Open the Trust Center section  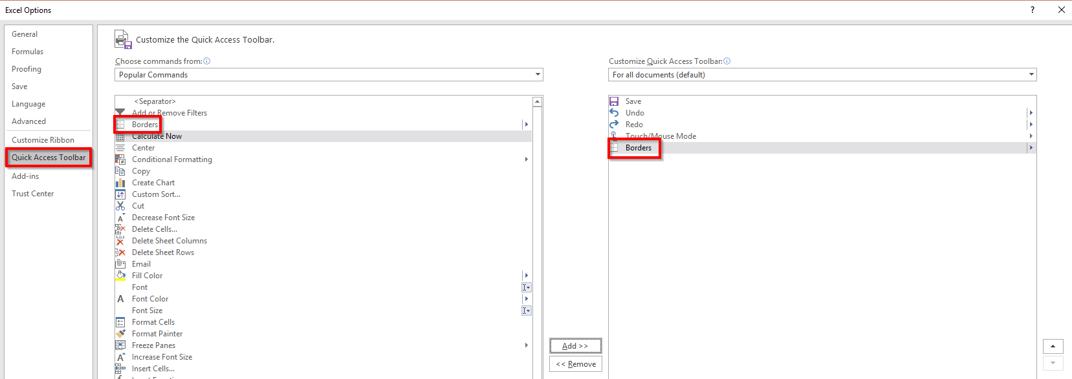point(32,194)
